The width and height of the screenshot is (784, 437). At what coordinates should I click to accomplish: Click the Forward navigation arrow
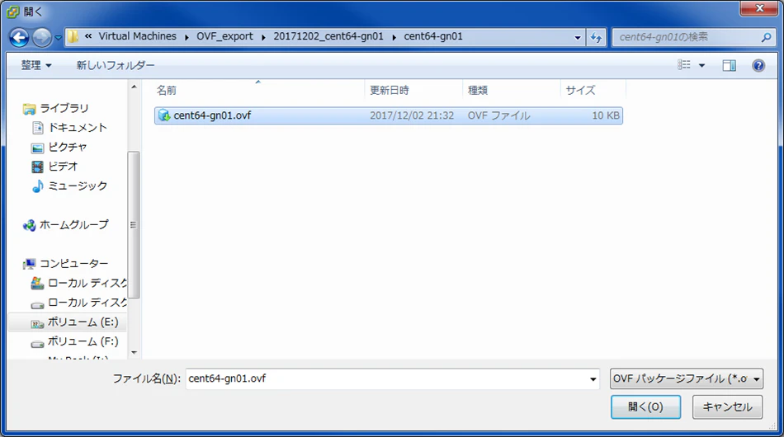(41, 37)
